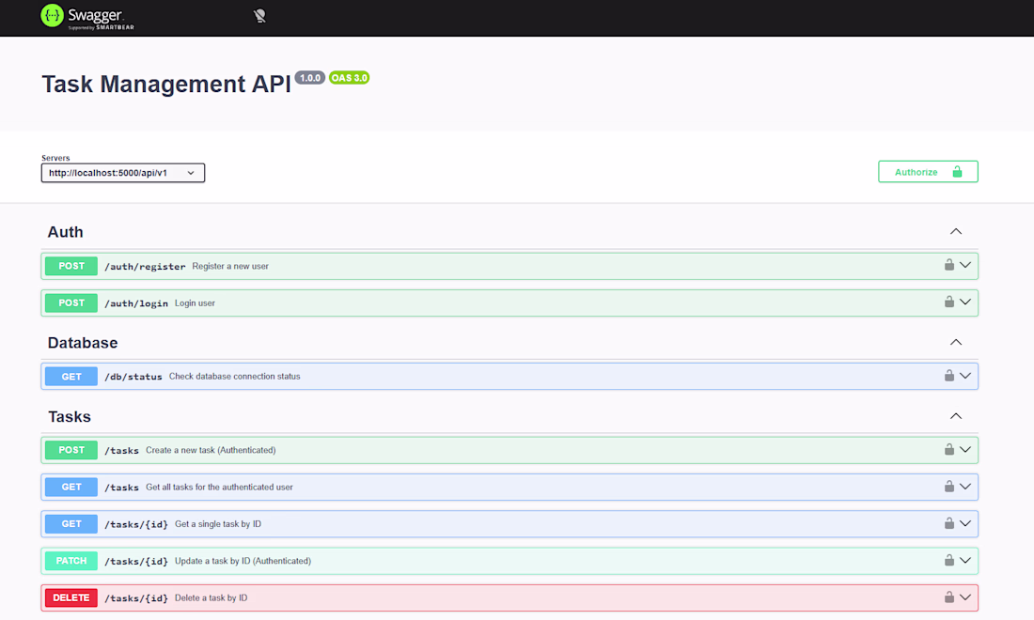
Task: Click 'Update a task by ID (Authenticated)' text
Action: click(x=243, y=561)
